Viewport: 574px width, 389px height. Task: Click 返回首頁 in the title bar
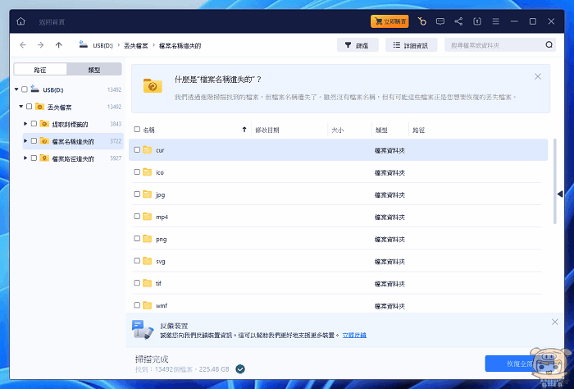pyautogui.click(x=52, y=22)
